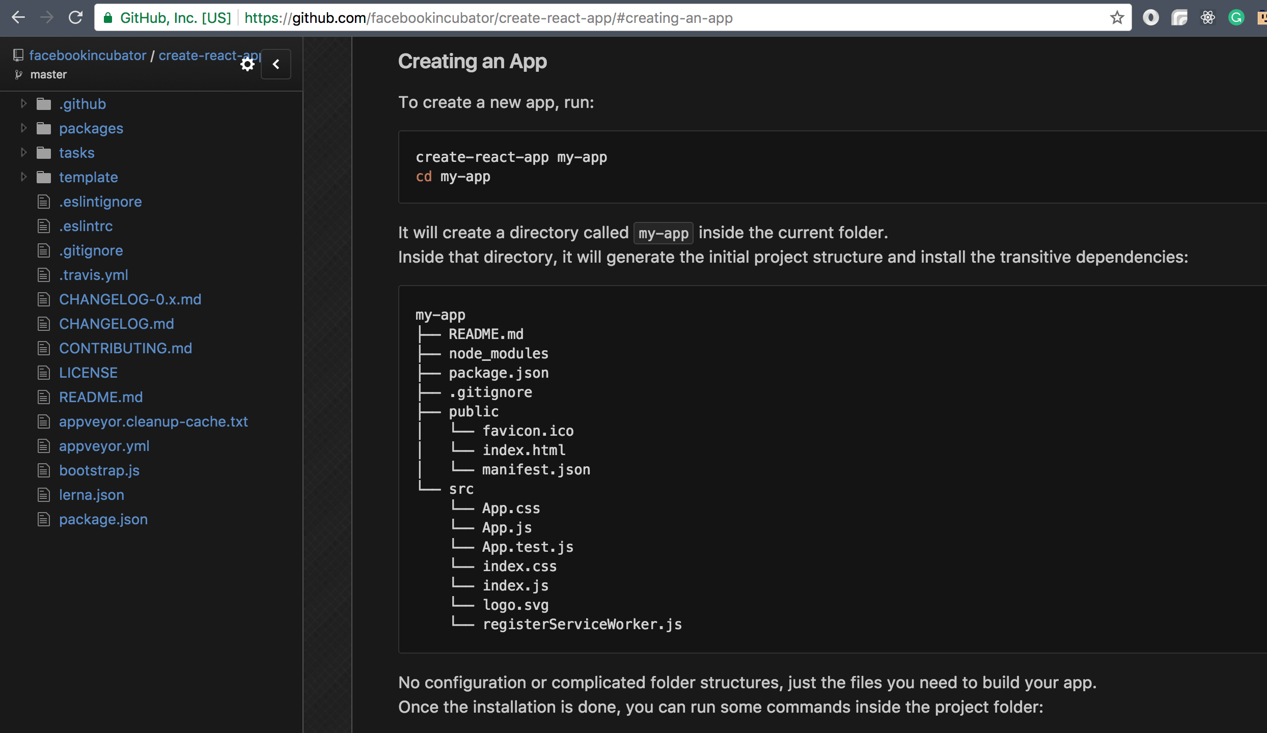Click the browser forward arrow

tap(47, 18)
